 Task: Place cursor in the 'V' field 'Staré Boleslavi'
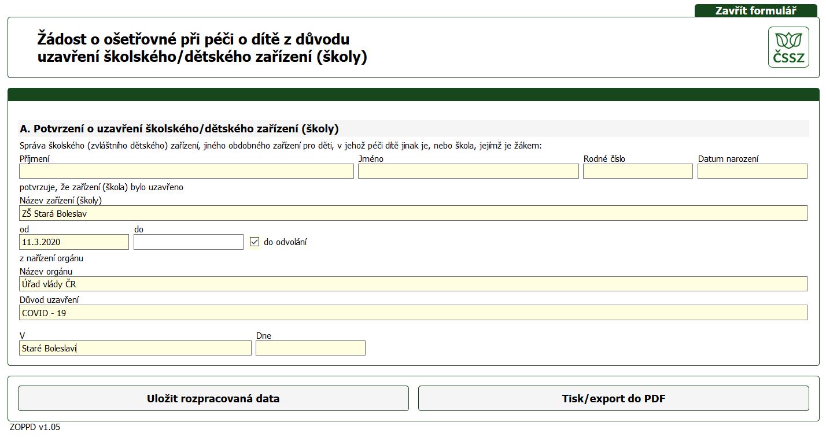pyautogui.click(x=135, y=348)
